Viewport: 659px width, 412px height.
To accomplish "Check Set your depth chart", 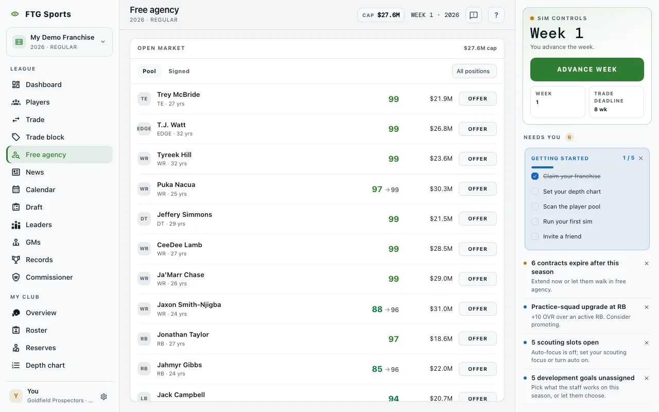I will pyautogui.click(x=535, y=192).
